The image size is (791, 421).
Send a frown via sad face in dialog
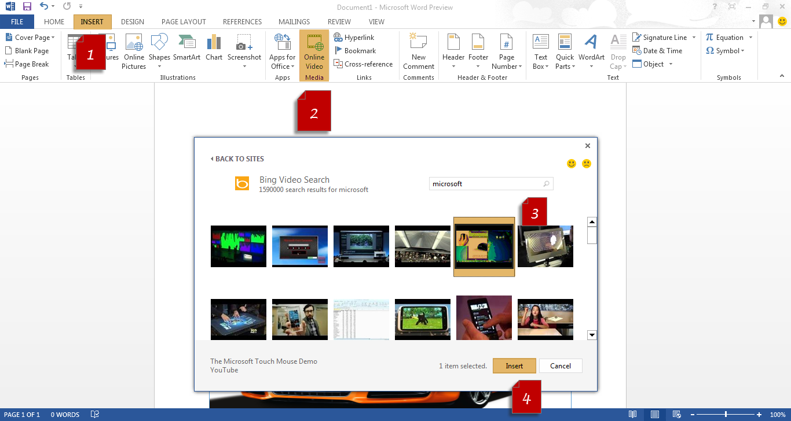(587, 164)
